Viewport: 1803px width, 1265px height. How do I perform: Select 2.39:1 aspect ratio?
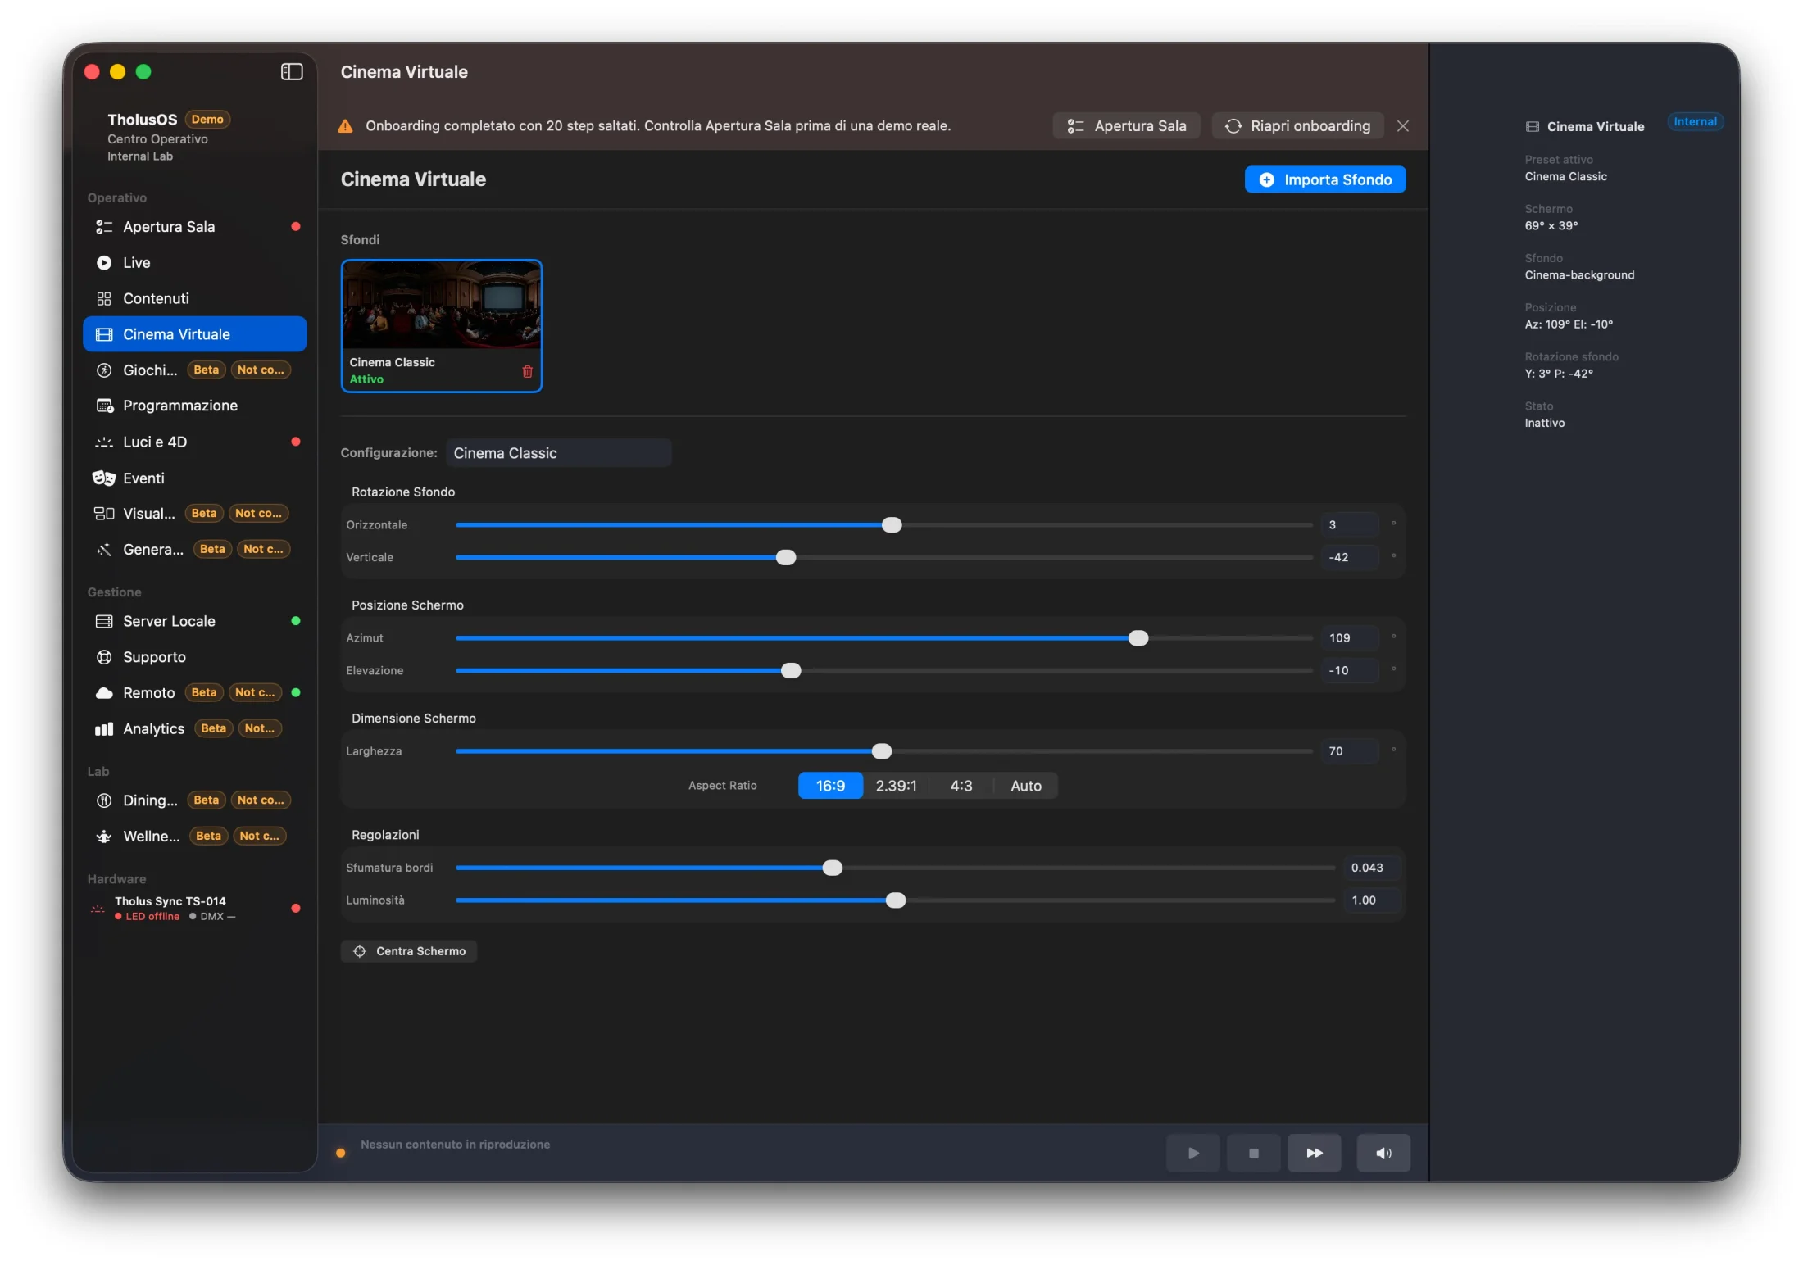[896, 786]
